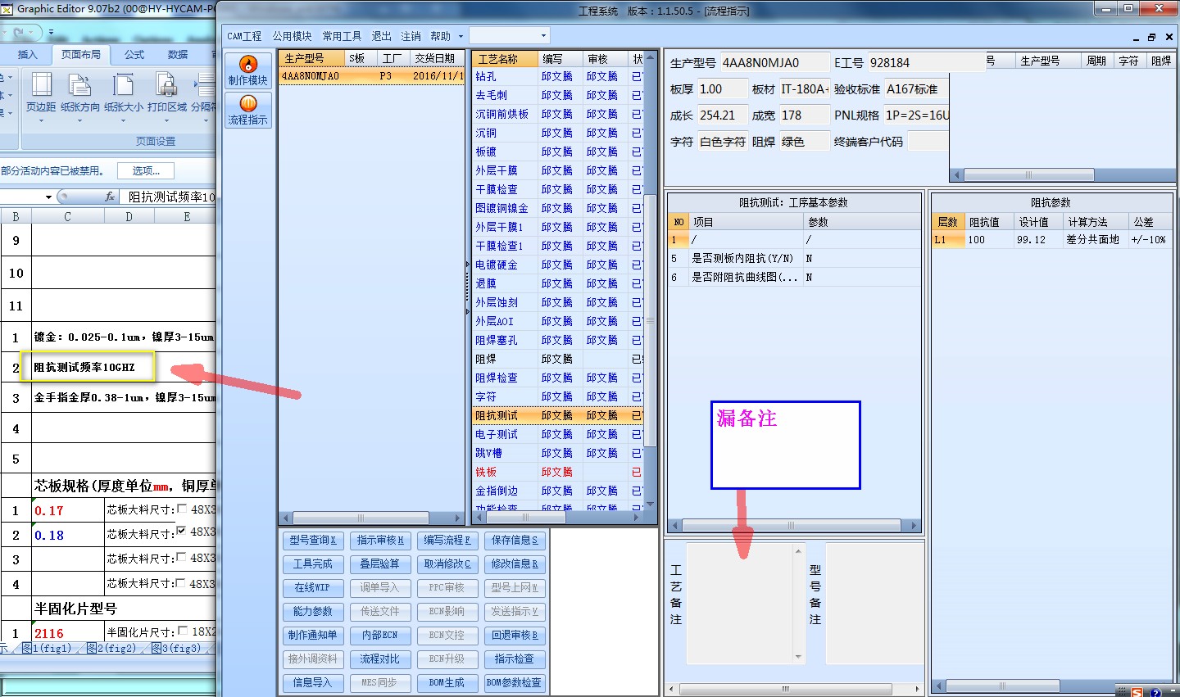Switch to the 数据 ribbon tab in Excel
Viewport: 1180px width, 697px height.
[x=178, y=55]
